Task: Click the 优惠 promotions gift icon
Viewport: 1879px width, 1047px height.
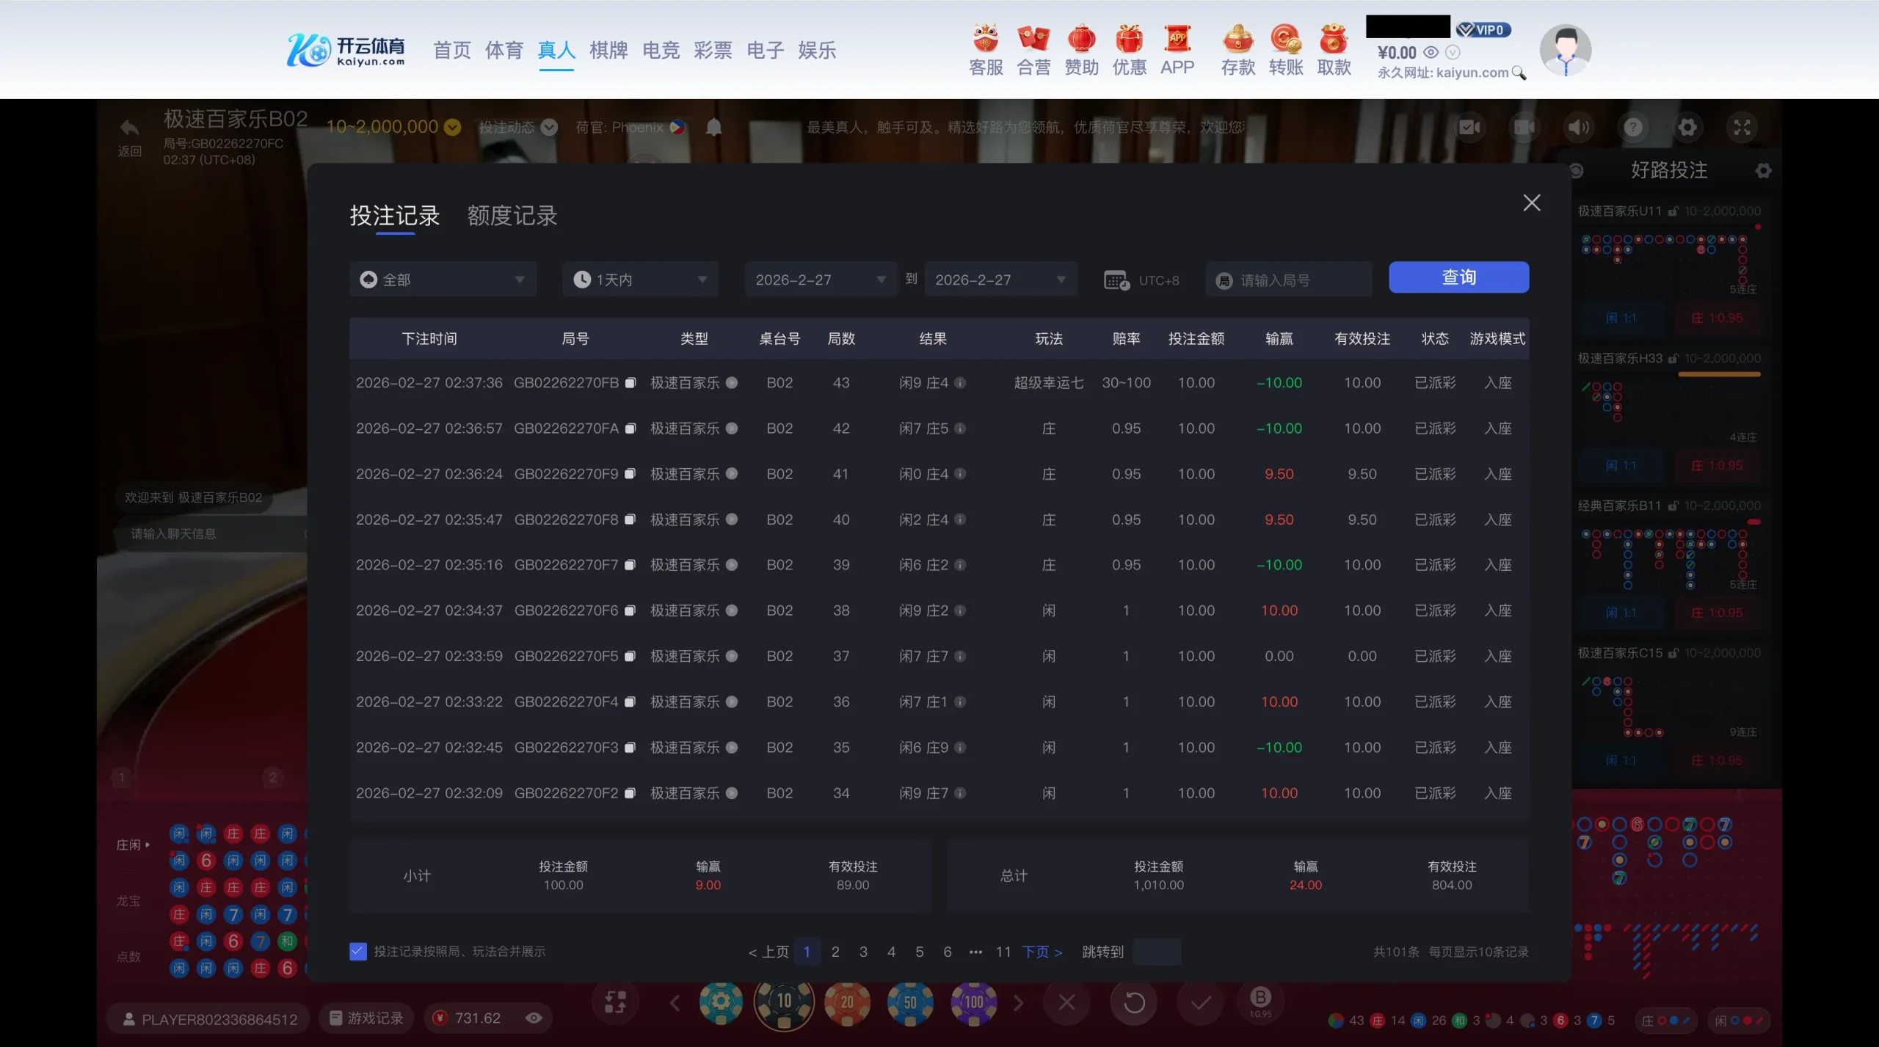Action: pyautogui.click(x=1129, y=39)
